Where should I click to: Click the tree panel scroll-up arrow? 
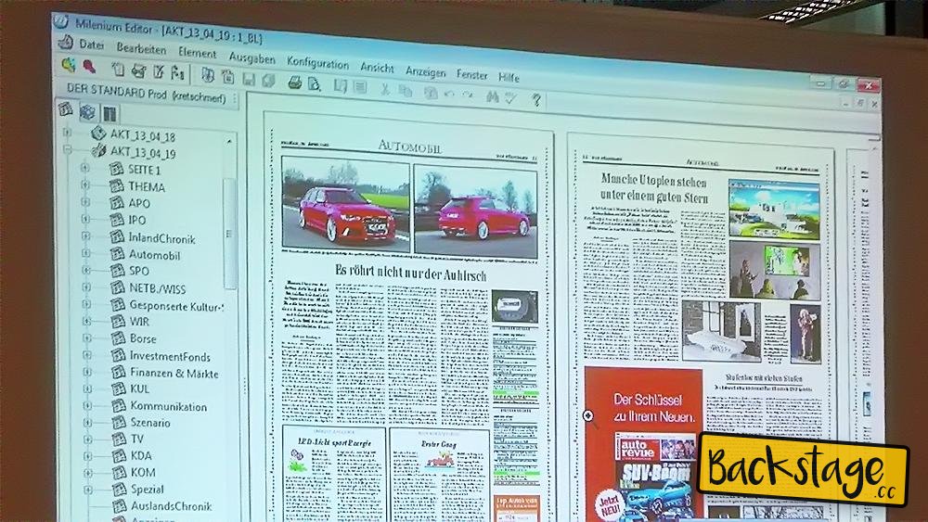click(229, 141)
